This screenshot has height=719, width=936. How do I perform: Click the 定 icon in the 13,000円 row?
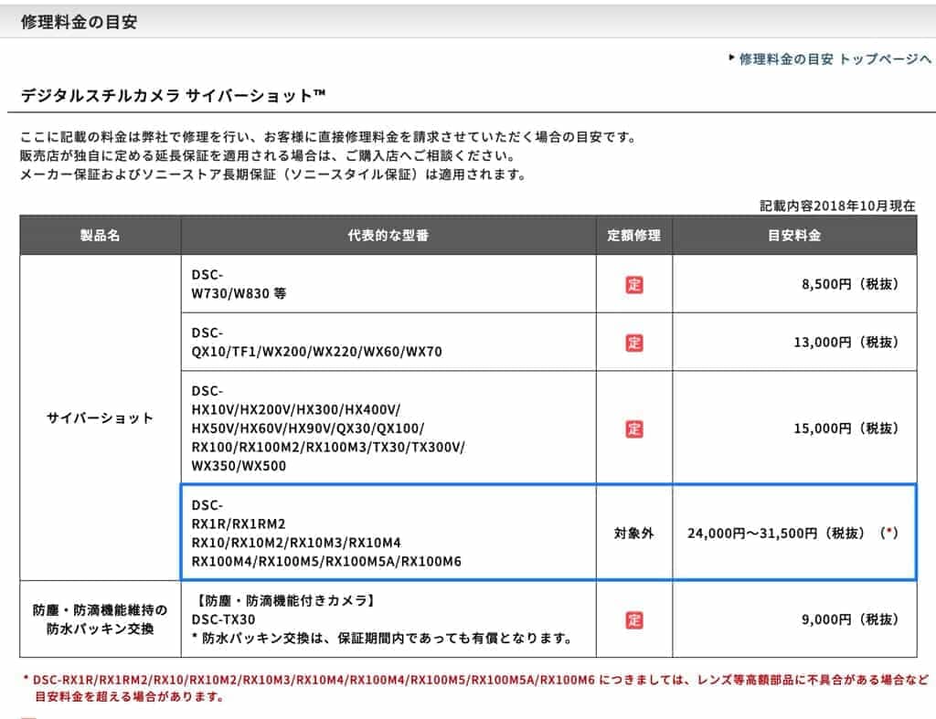coord(634,343)
